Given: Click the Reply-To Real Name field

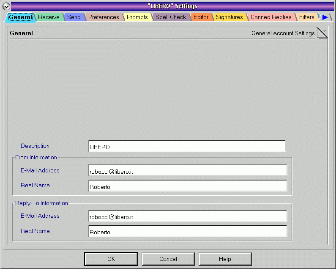Looking at the screenshot, I should [x=188, y=231].
